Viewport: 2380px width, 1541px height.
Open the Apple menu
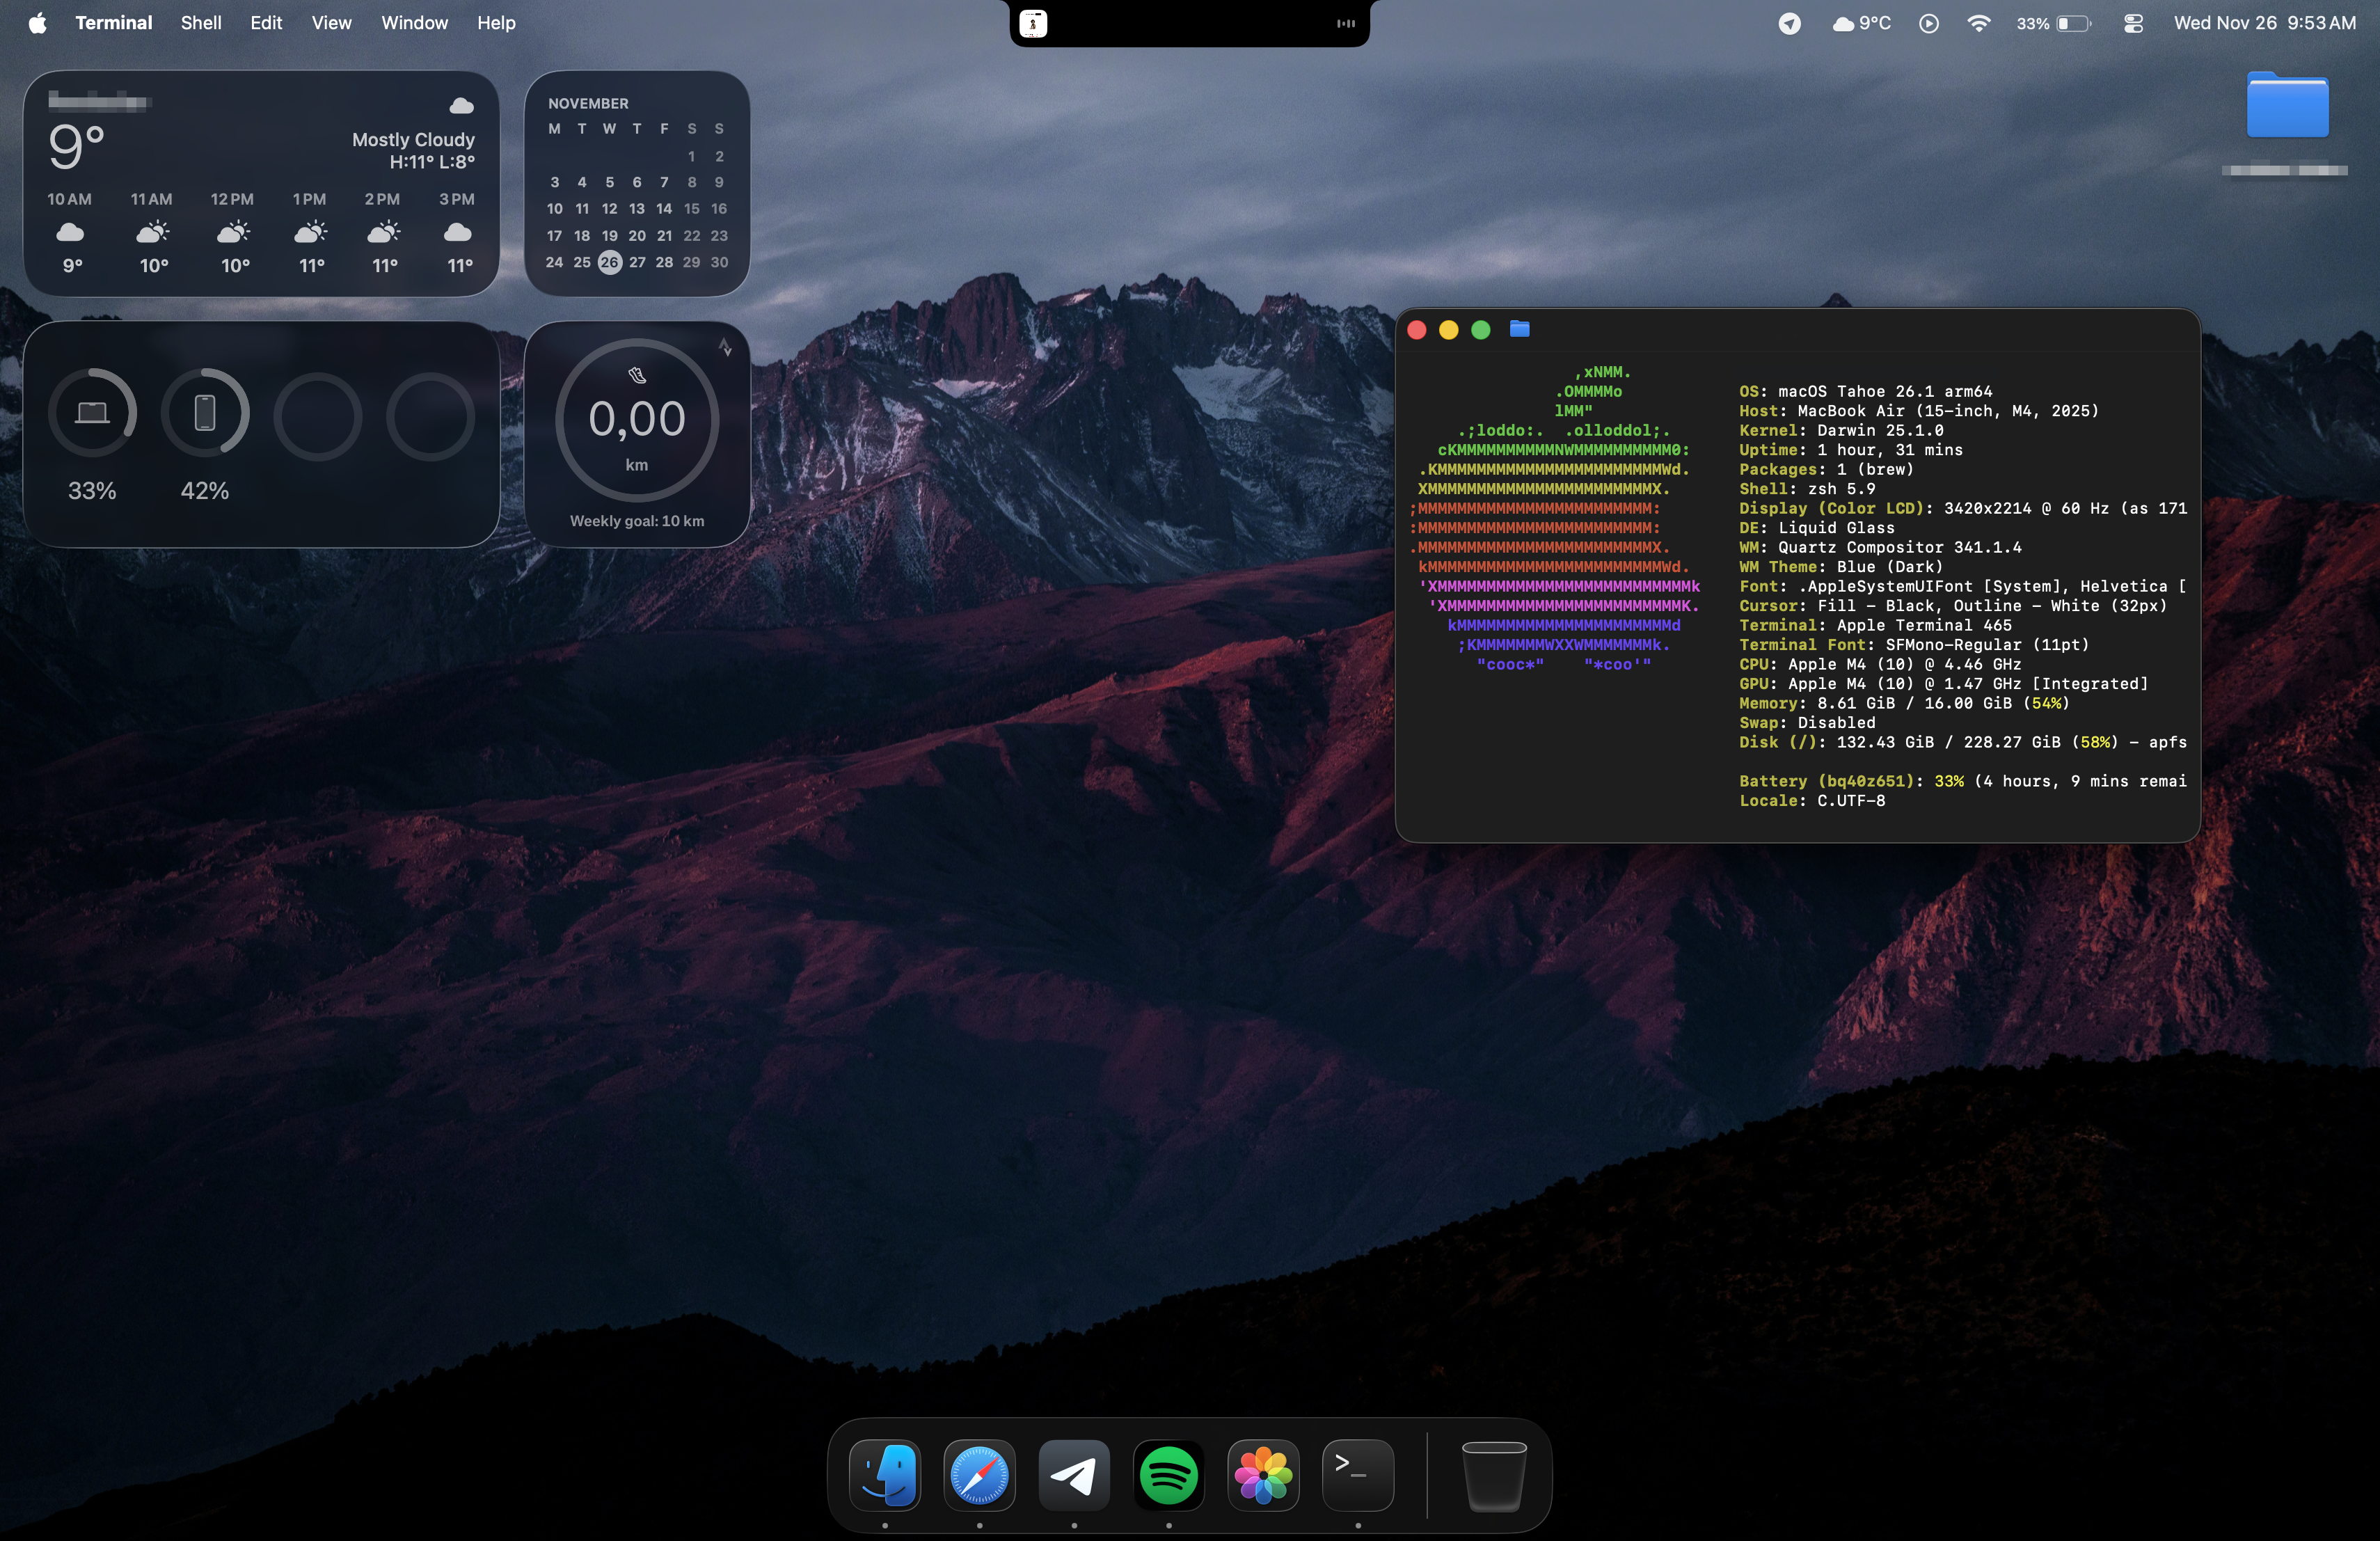37,23
